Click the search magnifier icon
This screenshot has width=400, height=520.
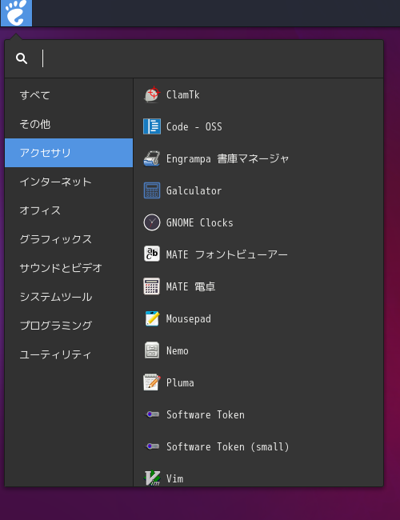[22, 58]
